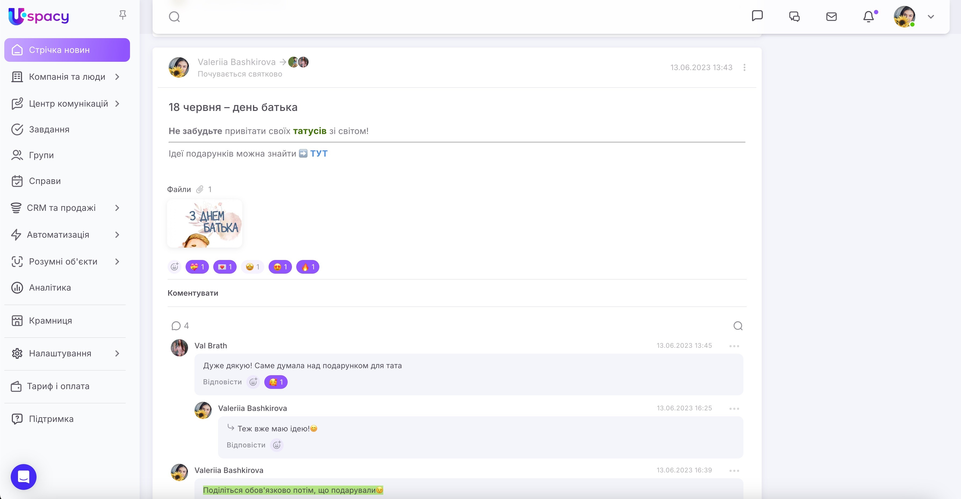Open the chat bubble icon in header

757,16
